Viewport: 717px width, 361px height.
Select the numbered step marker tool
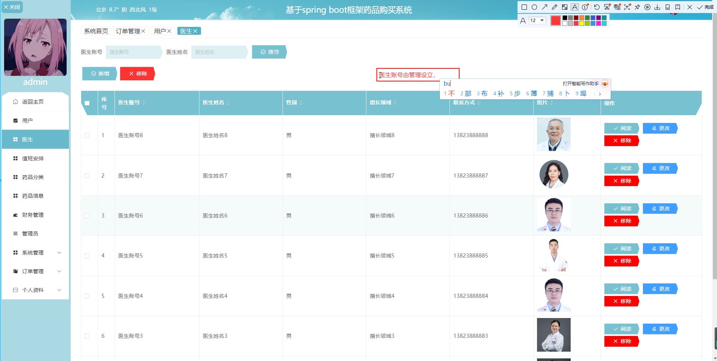pyautogui.click(x=585, y=7)
